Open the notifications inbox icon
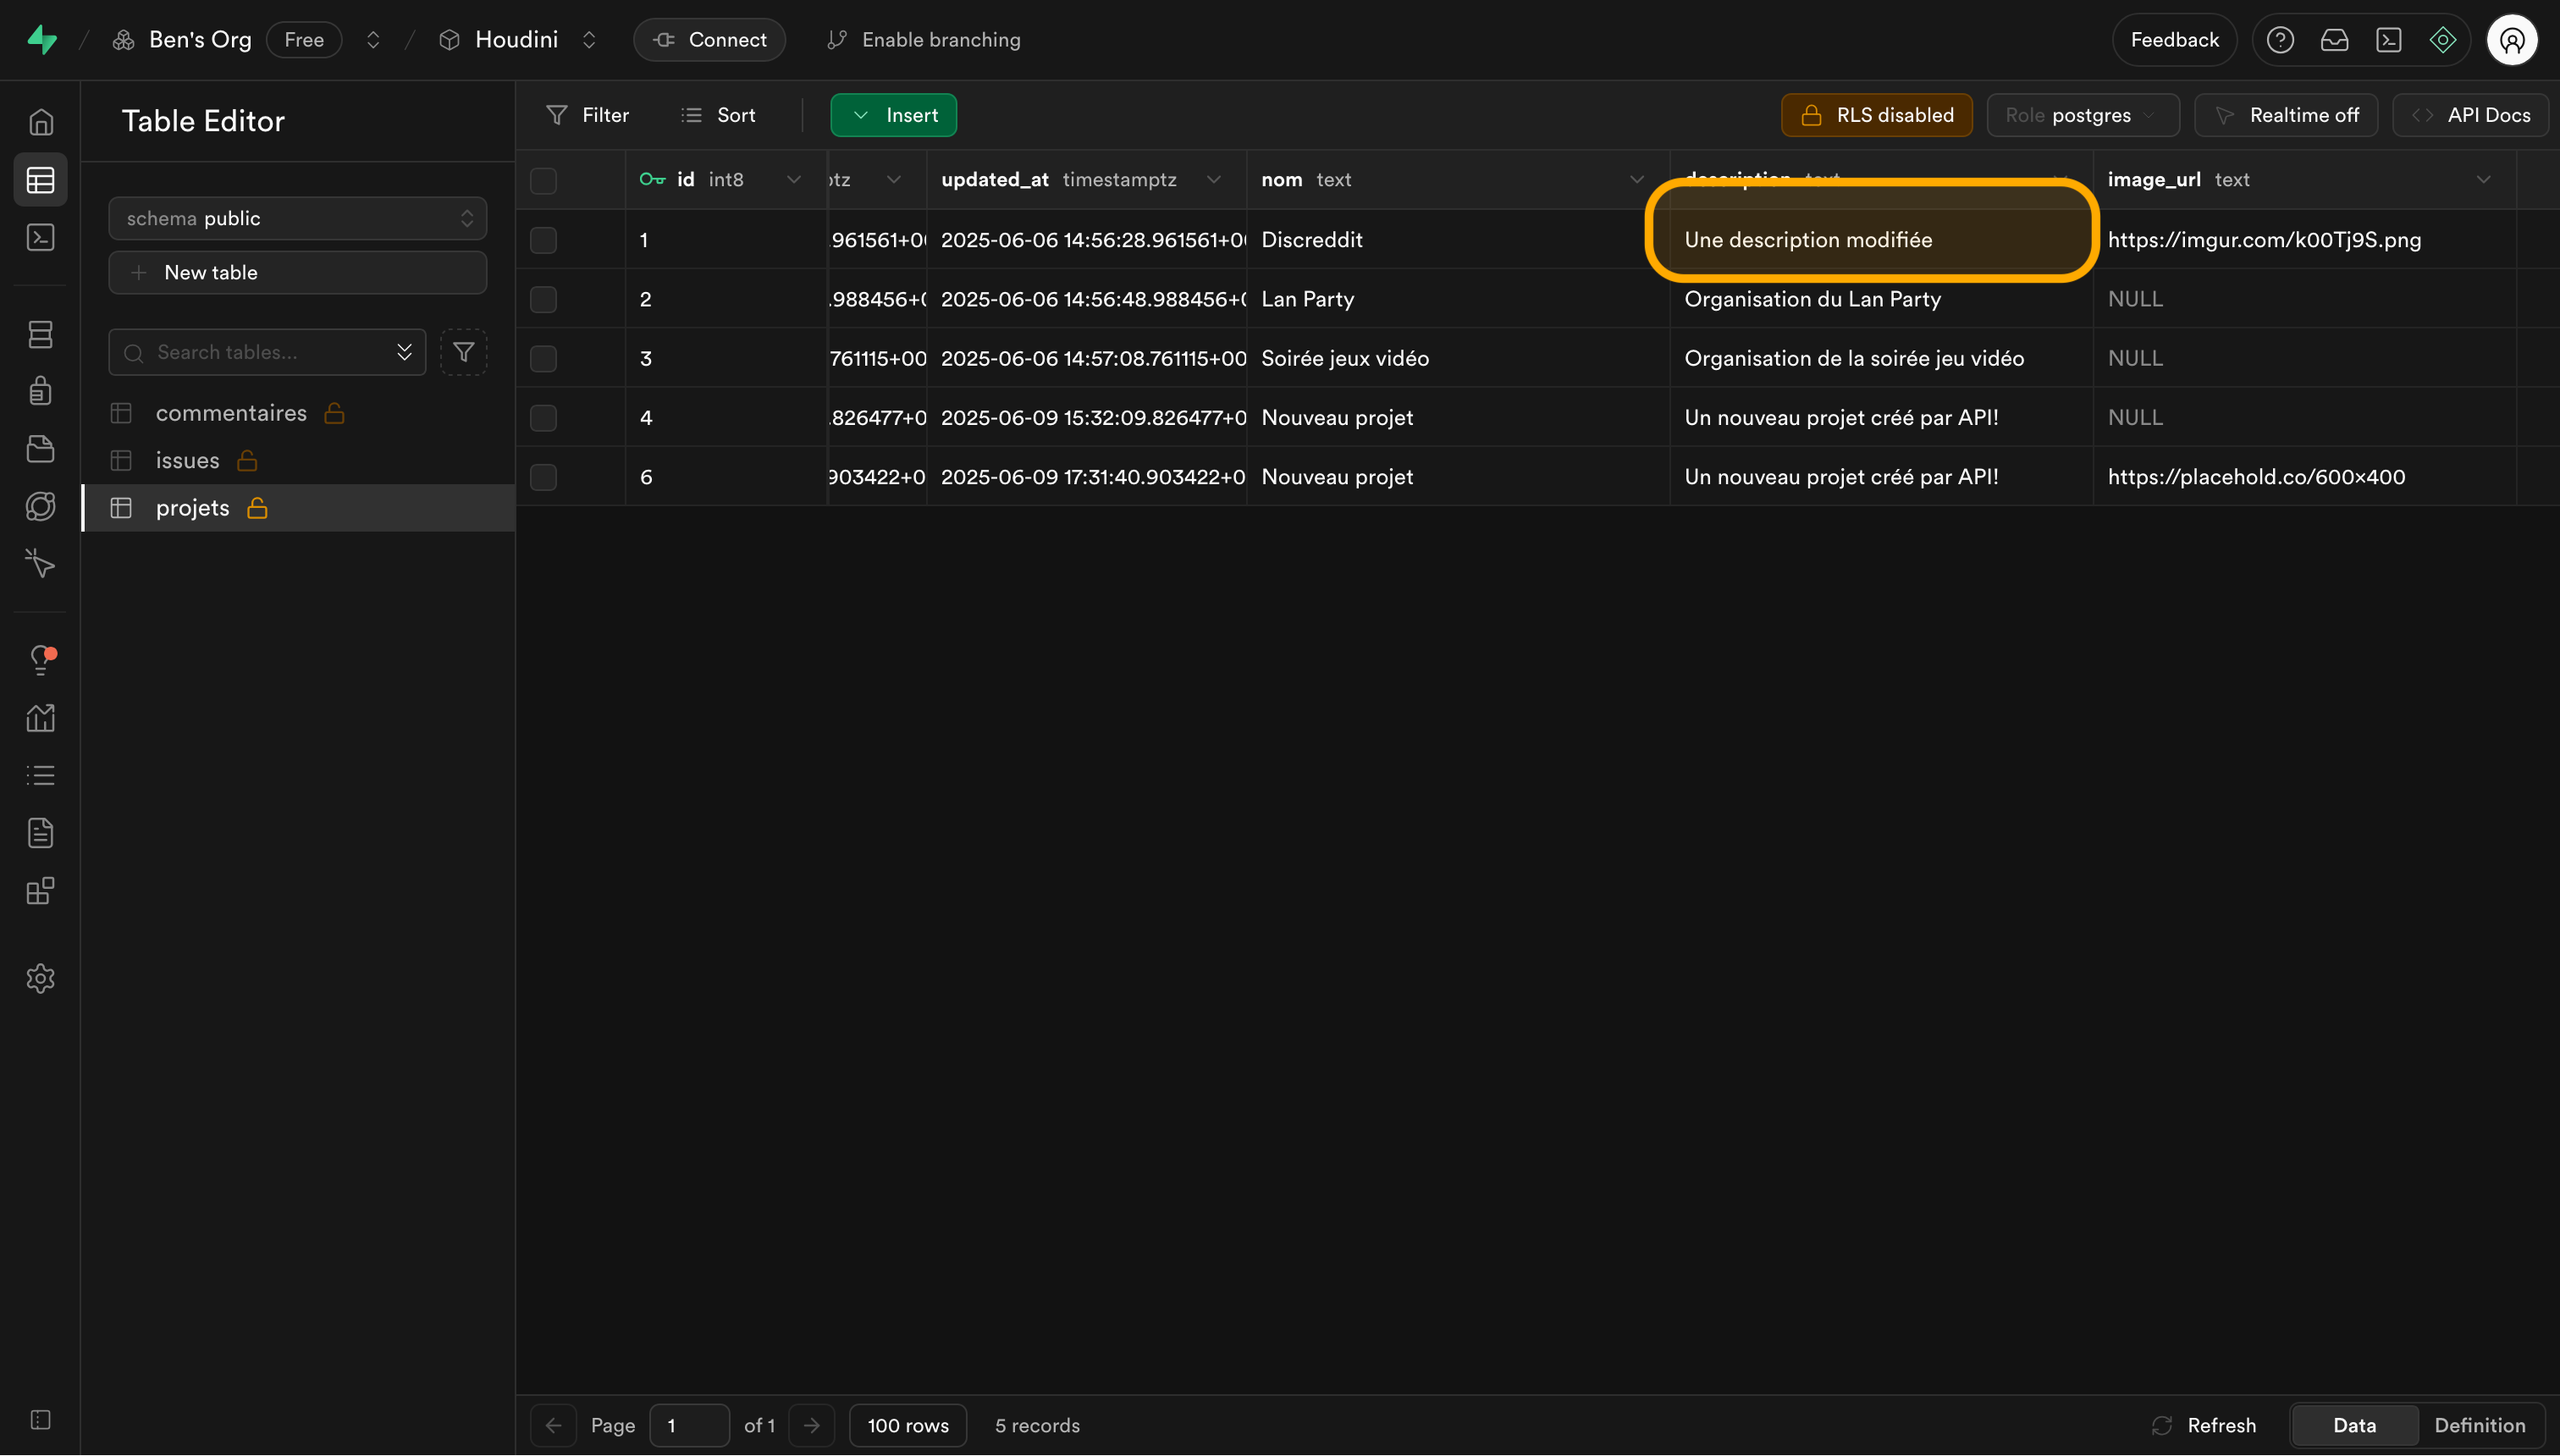 click(2334, 40)
